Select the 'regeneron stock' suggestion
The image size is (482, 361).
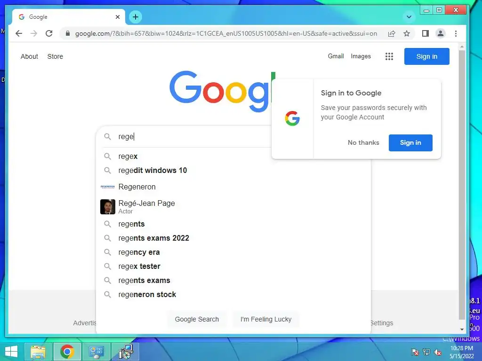pyautogui.click(x=233, y=295)
